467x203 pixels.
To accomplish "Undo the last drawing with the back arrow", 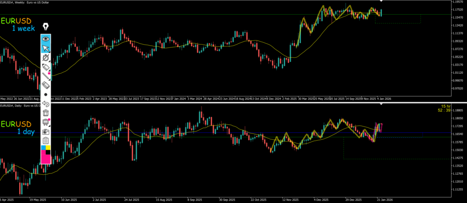I will [x=46, y=103].
